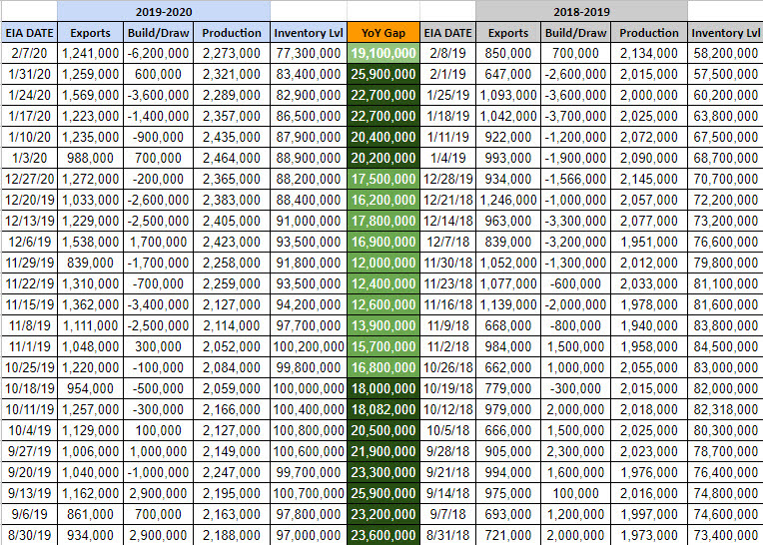Screen dimensions: 763x545
Task: Click inventory value 73,400,000
Action: 725,535
